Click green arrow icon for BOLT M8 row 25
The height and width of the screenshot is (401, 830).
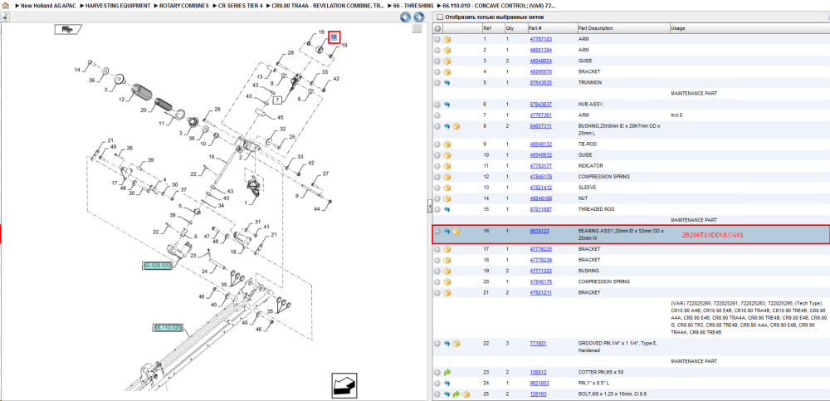pos(456,394)
